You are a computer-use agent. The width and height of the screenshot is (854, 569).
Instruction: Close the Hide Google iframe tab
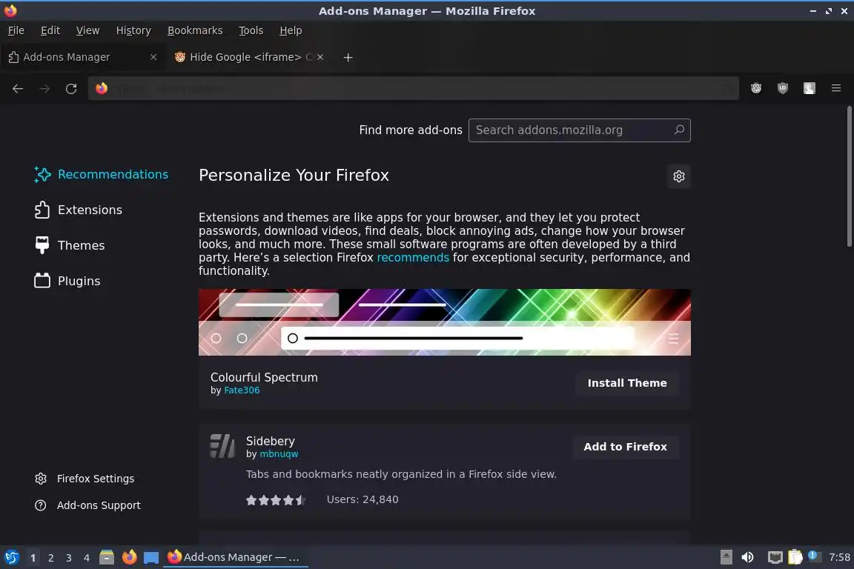(x=320, y=56)
